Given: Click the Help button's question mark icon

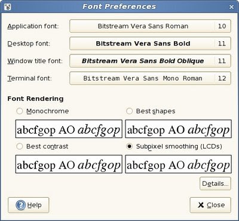Looking at the screenshot, I should [x=21, y=205].
